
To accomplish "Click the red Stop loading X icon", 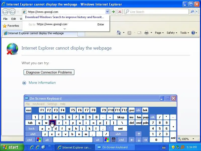I will pyautogui.click(x=120, y=12).
